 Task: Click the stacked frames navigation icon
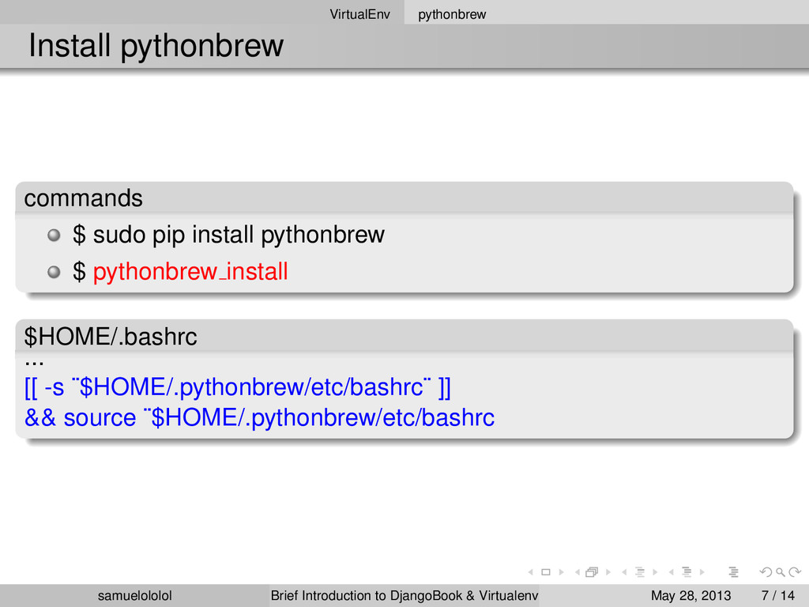pyautogui.click(x=592, y=572)
